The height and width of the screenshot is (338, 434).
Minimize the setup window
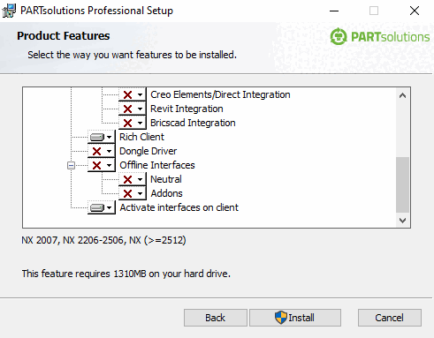[334, 11]
